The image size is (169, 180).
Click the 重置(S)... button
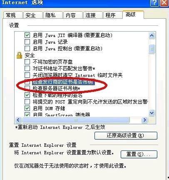(x=139, y=154)
